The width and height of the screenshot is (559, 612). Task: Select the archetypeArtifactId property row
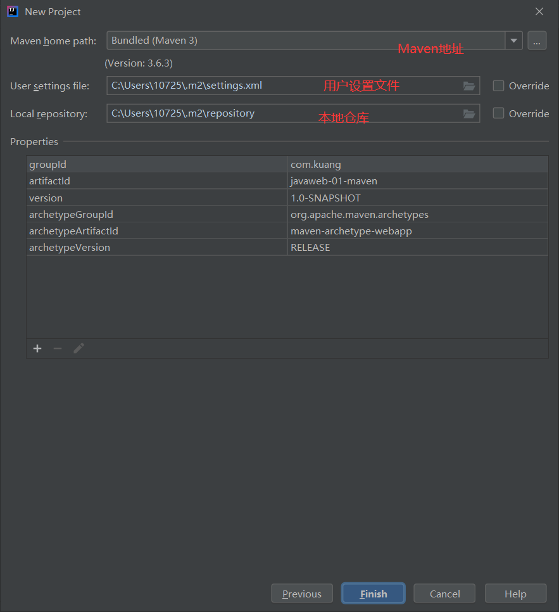287,231
